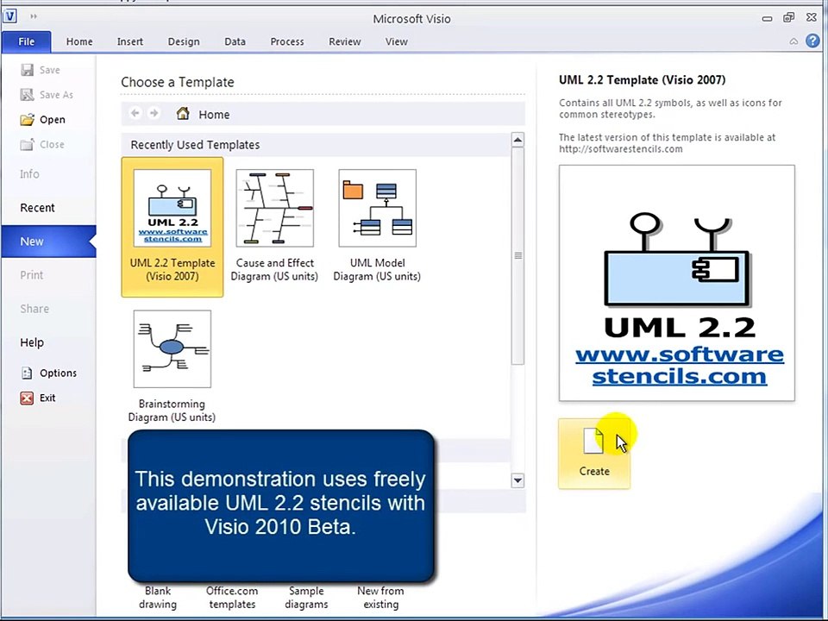The height and width of the screenshot is (621, 828).
Task: Select the Brainstorming Diagram template
Action: pos(172,367)
